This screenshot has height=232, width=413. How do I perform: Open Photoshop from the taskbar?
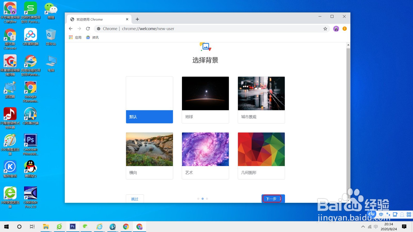click(73, 227)
